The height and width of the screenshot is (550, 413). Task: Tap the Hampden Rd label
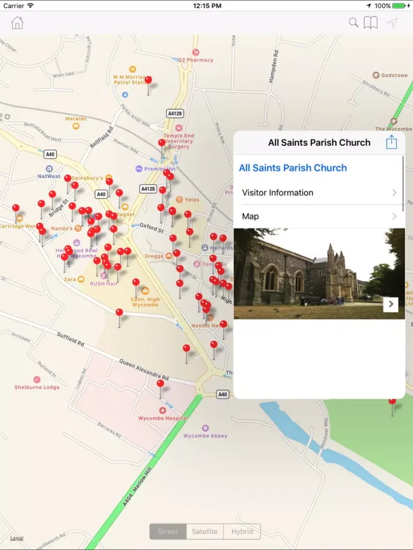(x=274, y=67)
